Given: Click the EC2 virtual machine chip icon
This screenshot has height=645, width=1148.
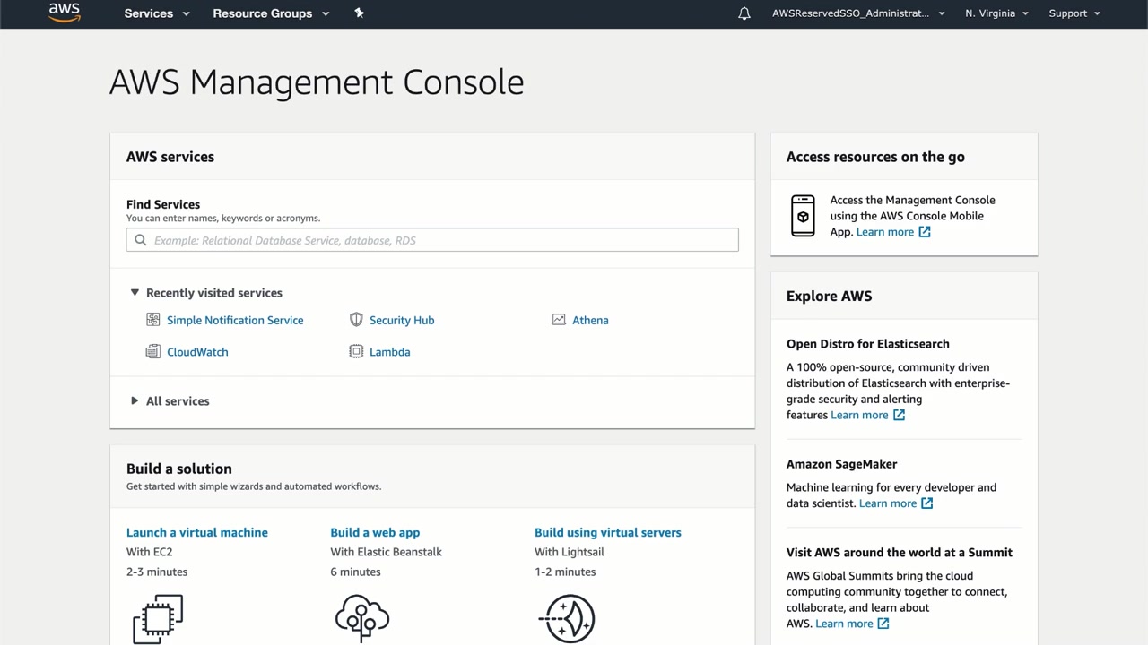Looking at the screenshot, I should click(x=158, y=618).
